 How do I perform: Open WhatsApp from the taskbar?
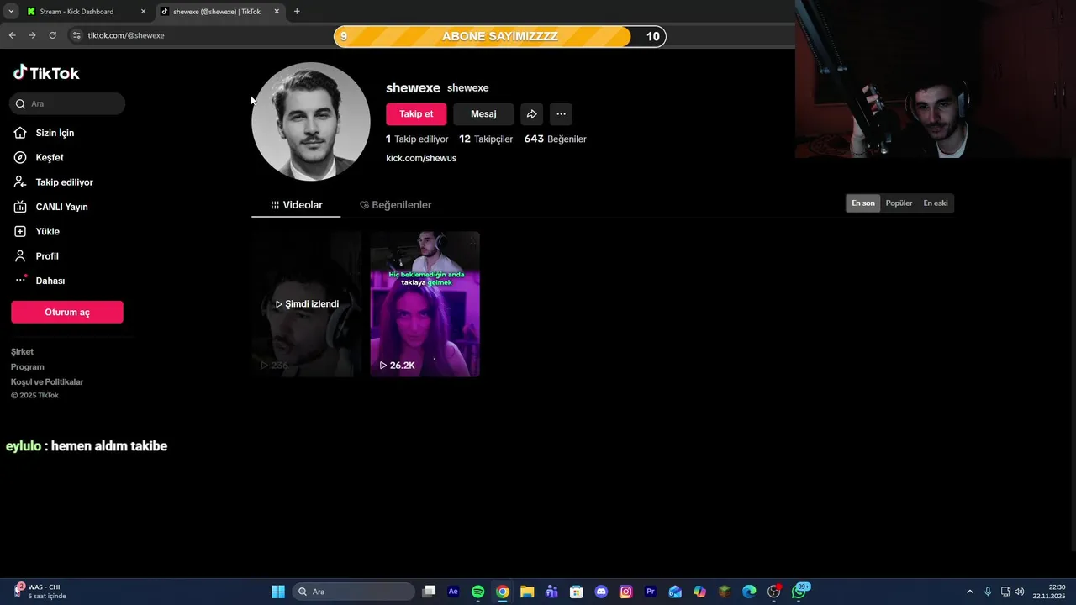tap(799, 592)
